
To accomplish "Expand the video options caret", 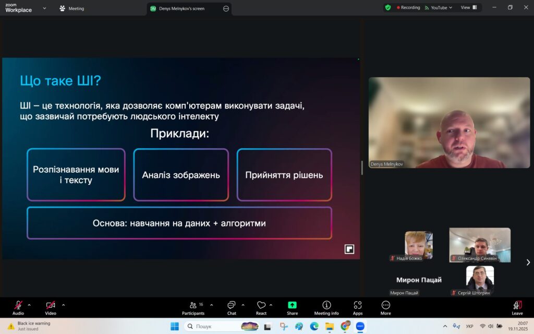I will click(x=64, y=305).
